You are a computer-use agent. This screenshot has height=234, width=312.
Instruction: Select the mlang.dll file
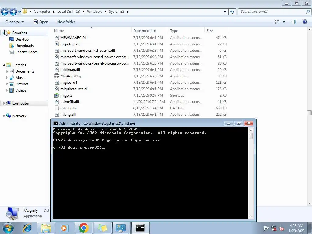click(x=68, y=115)
